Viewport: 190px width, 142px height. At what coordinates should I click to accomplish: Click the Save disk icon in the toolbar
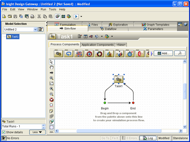click(15, 16)
